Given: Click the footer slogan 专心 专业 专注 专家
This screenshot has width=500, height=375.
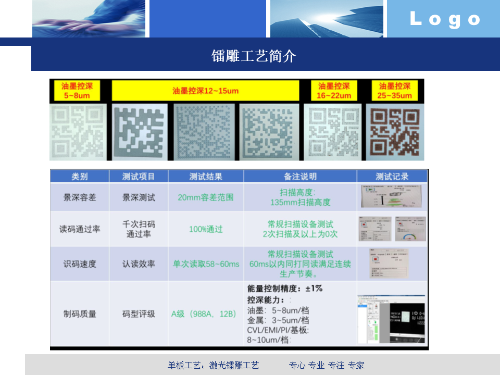Looking at the screenshot, I should coord(327,365).
